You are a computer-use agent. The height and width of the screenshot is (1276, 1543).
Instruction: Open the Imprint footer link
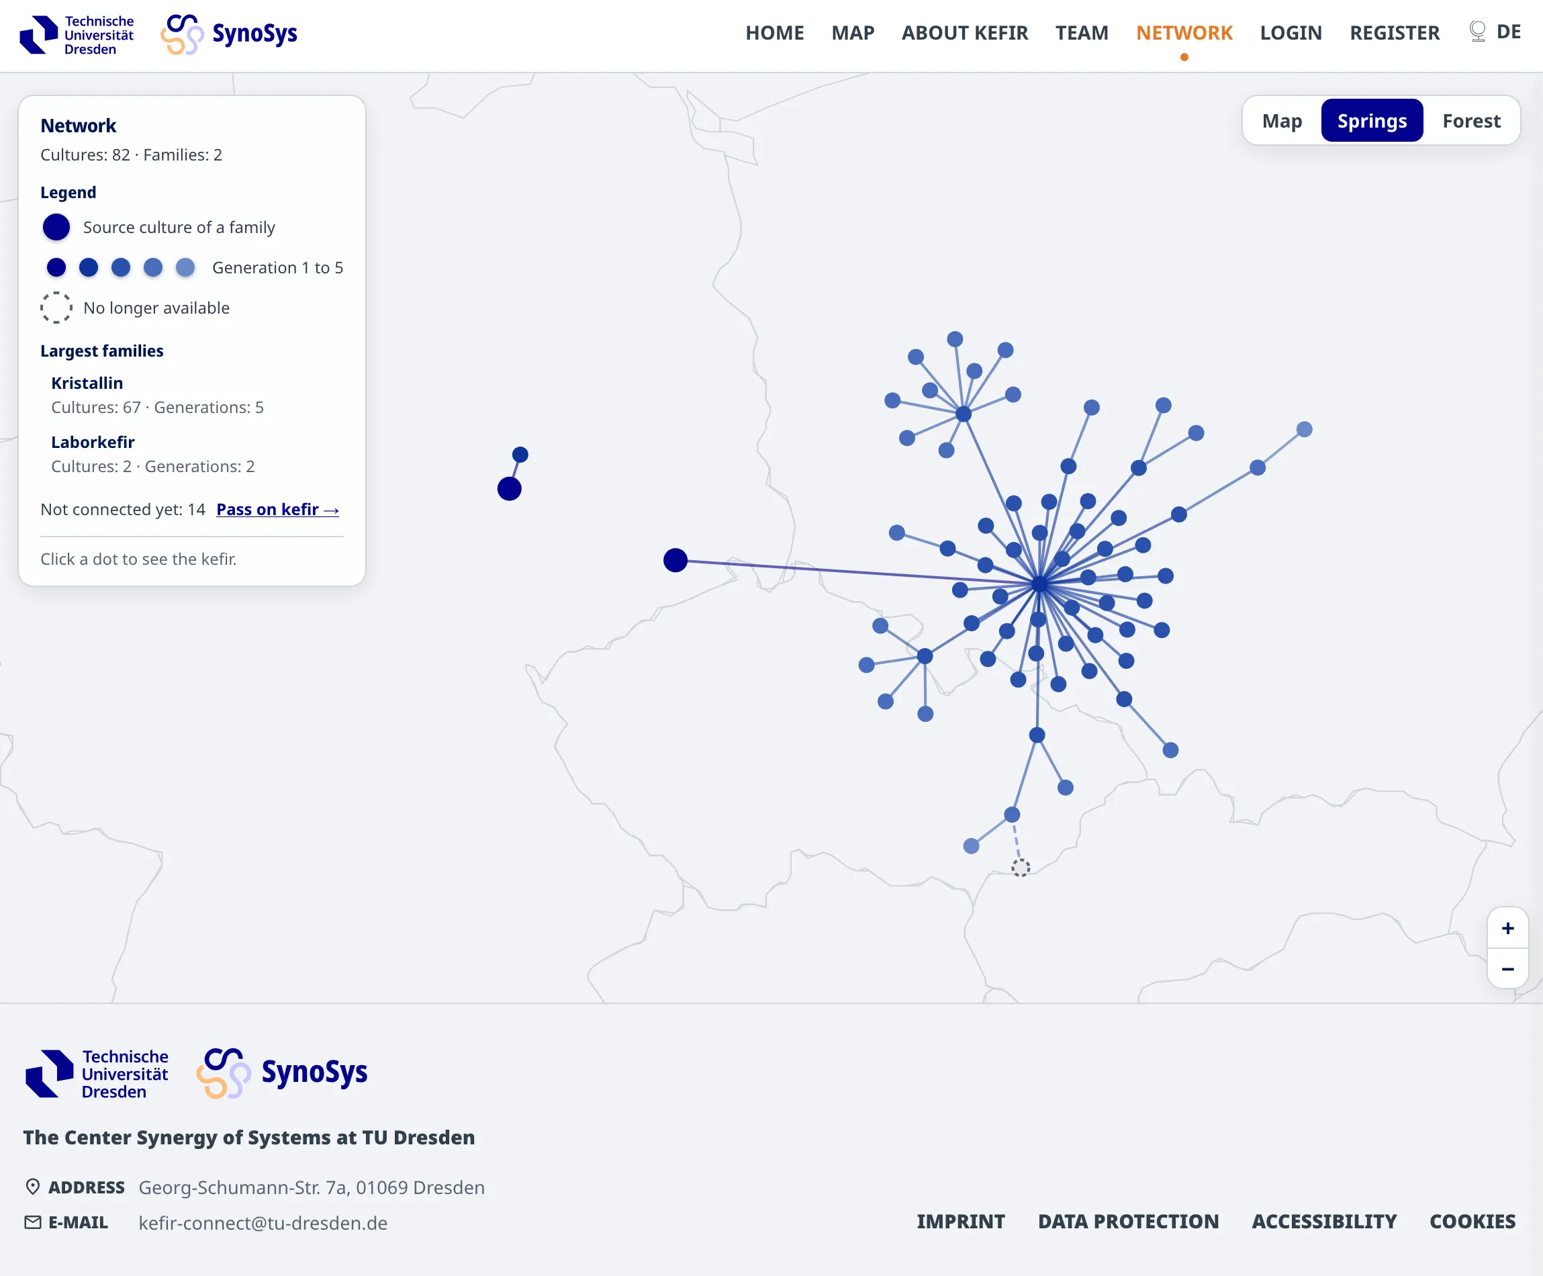tap(960, 1222)
